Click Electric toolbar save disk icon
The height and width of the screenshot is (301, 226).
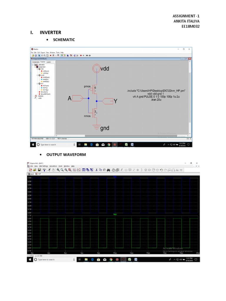pos(36,56)
